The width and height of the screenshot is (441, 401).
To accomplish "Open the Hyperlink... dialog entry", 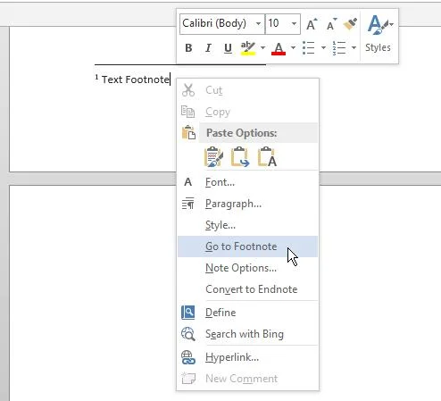I will [247, 357].
